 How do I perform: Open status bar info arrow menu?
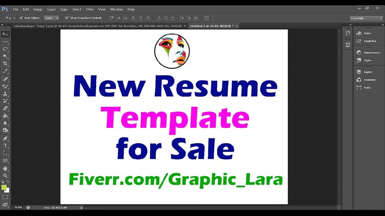pos(82,207)
